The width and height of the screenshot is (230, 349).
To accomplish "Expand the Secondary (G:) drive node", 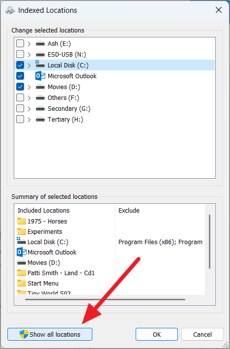I will 29,109.
